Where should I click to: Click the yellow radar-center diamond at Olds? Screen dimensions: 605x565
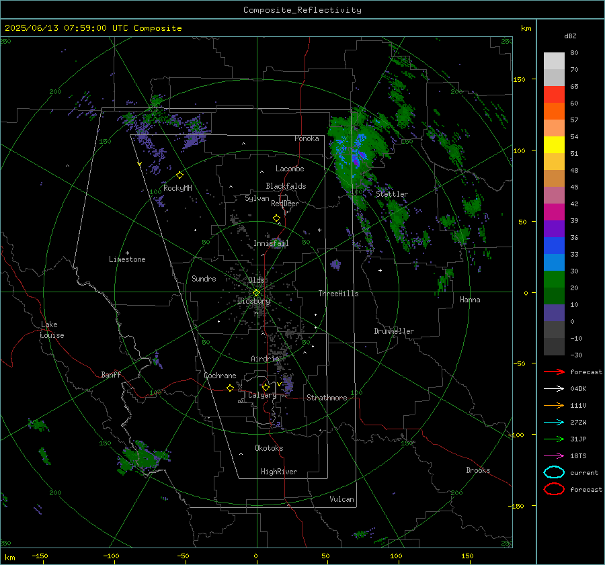pos(256,293)
